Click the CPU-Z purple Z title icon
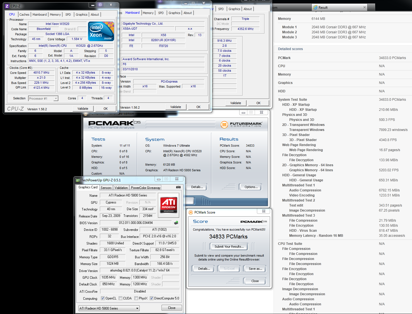This screenshot has width=412, height=314. (x=7, y=6)
